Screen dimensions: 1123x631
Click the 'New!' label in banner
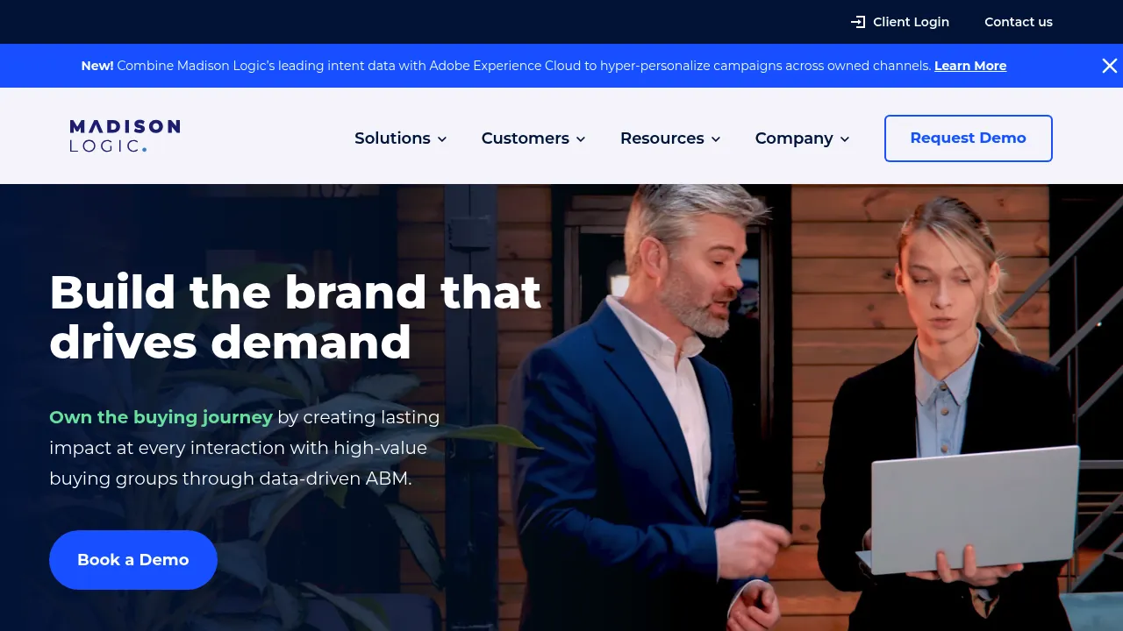pos(97,66)
